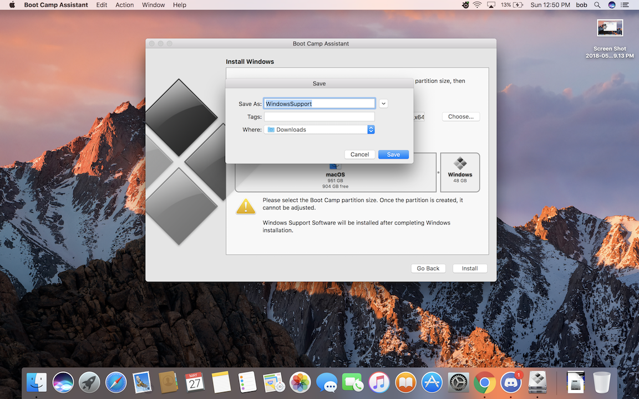Cancel the Save dialog
The height and width of the screenshot is (399, 639).
(x=359, y=154)
